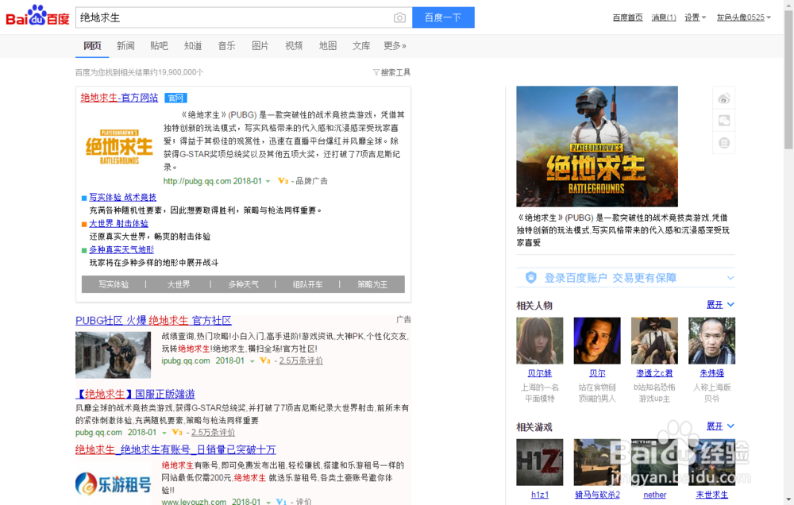Click the Baidu logo
The height and width of the screenshot is (505, 794).
(x=37, y=16)
